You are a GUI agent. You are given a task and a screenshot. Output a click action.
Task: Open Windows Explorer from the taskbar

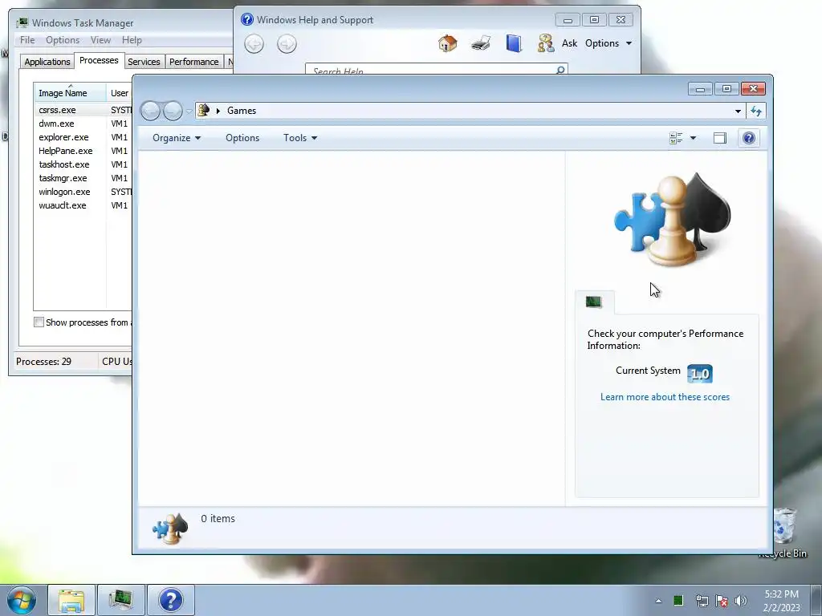(71, 600)
